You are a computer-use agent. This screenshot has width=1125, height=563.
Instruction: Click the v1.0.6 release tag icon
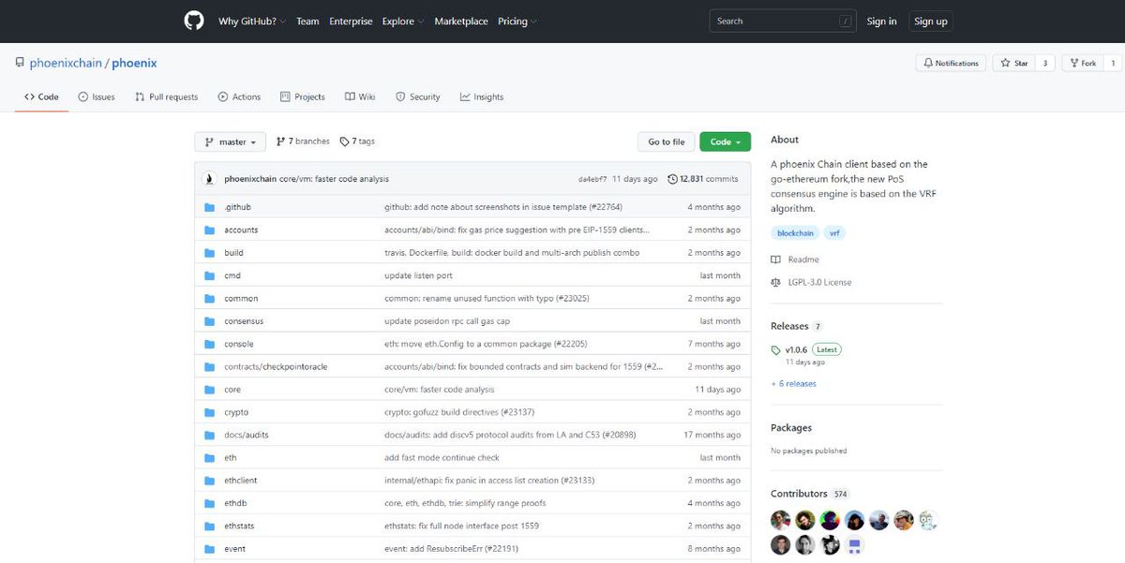coord(775,350)
